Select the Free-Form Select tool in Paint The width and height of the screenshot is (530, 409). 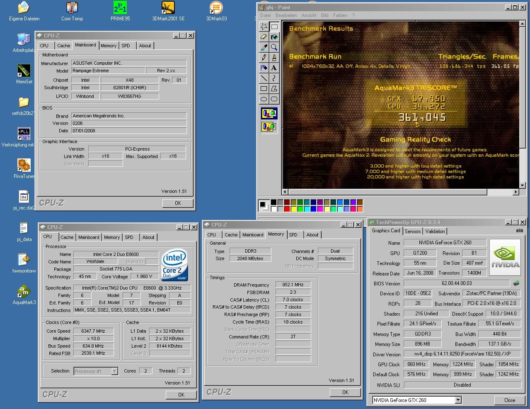coord(264,27)
